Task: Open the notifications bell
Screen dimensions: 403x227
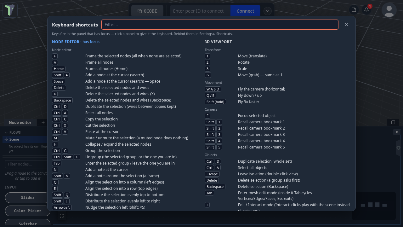Action: (366, 10)
